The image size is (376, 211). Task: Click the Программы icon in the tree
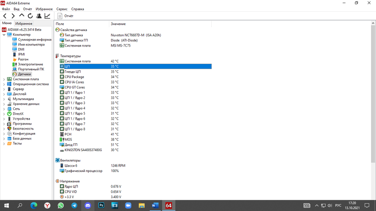click(9, 124)
